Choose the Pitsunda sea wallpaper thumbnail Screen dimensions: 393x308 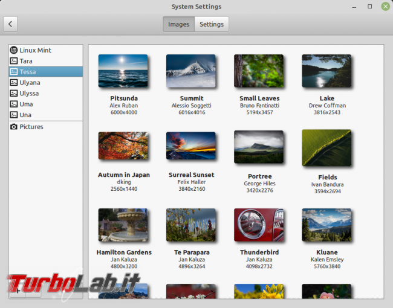123,71
